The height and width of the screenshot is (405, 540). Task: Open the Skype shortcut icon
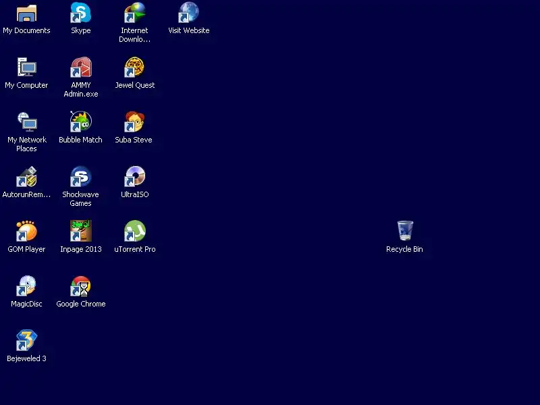click(x=80, y=13)
